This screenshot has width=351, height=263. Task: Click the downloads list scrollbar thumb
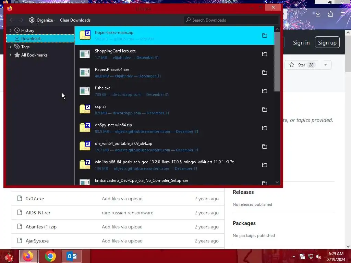277,62
